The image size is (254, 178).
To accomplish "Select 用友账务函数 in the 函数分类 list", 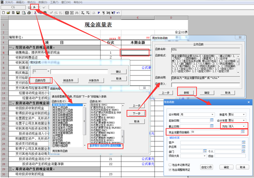I will (67, 105).
